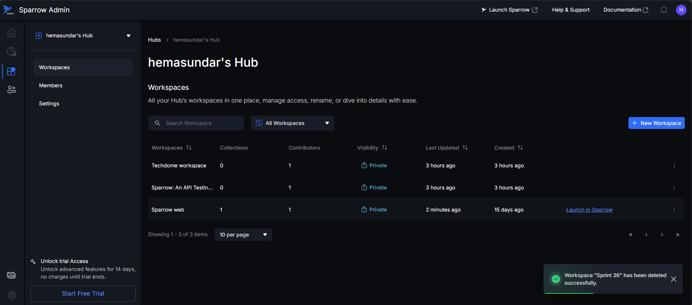Open the Settings menu item
Screen dimensions: 692x305
pos(49,104)
